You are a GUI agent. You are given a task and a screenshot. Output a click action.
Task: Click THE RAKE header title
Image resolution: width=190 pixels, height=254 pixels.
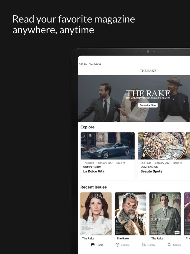(x=148, y=71)
